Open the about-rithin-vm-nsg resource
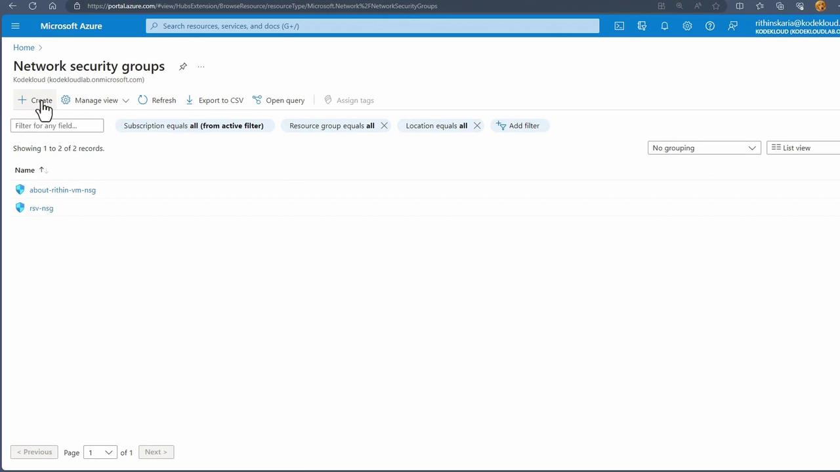This screenshot has height=472, width=840. point(62,190)
